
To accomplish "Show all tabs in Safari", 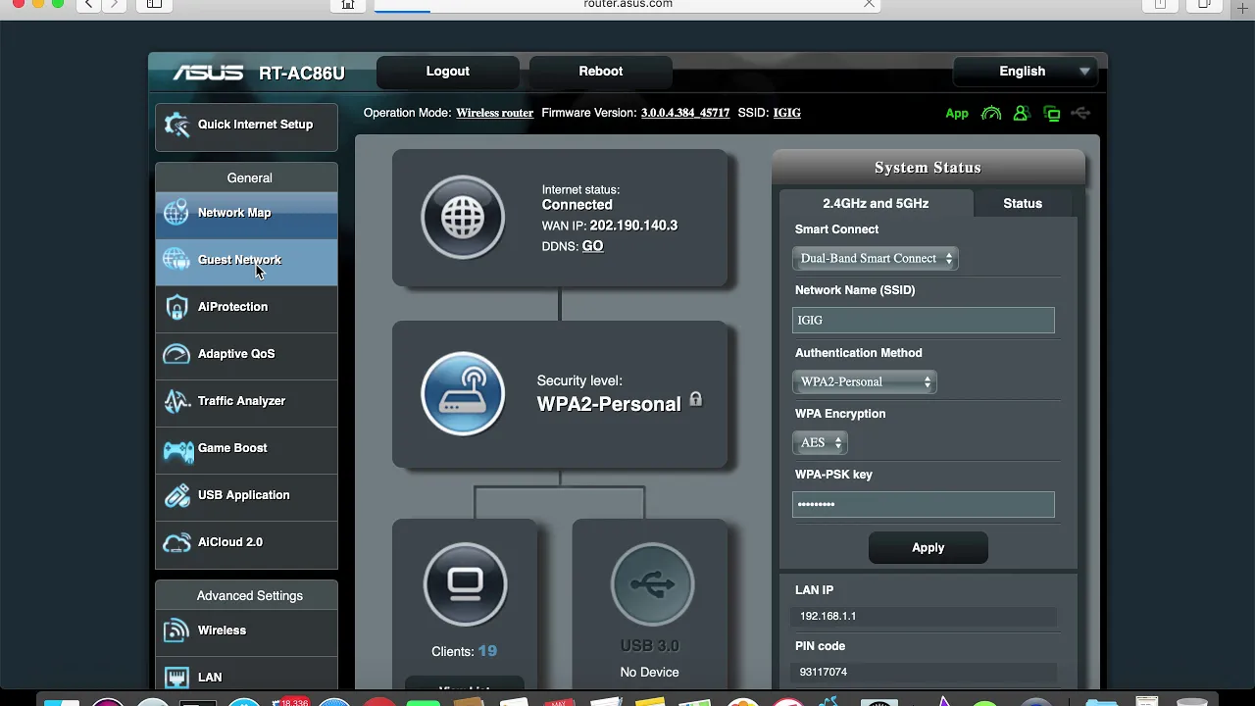I will (1204, 4).
